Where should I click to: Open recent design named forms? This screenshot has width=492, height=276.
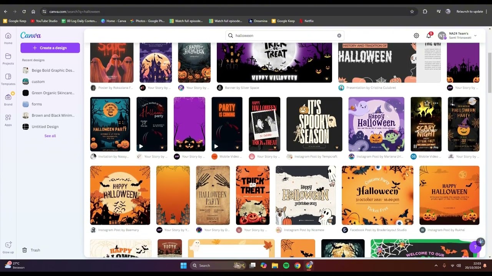(48, 104)
